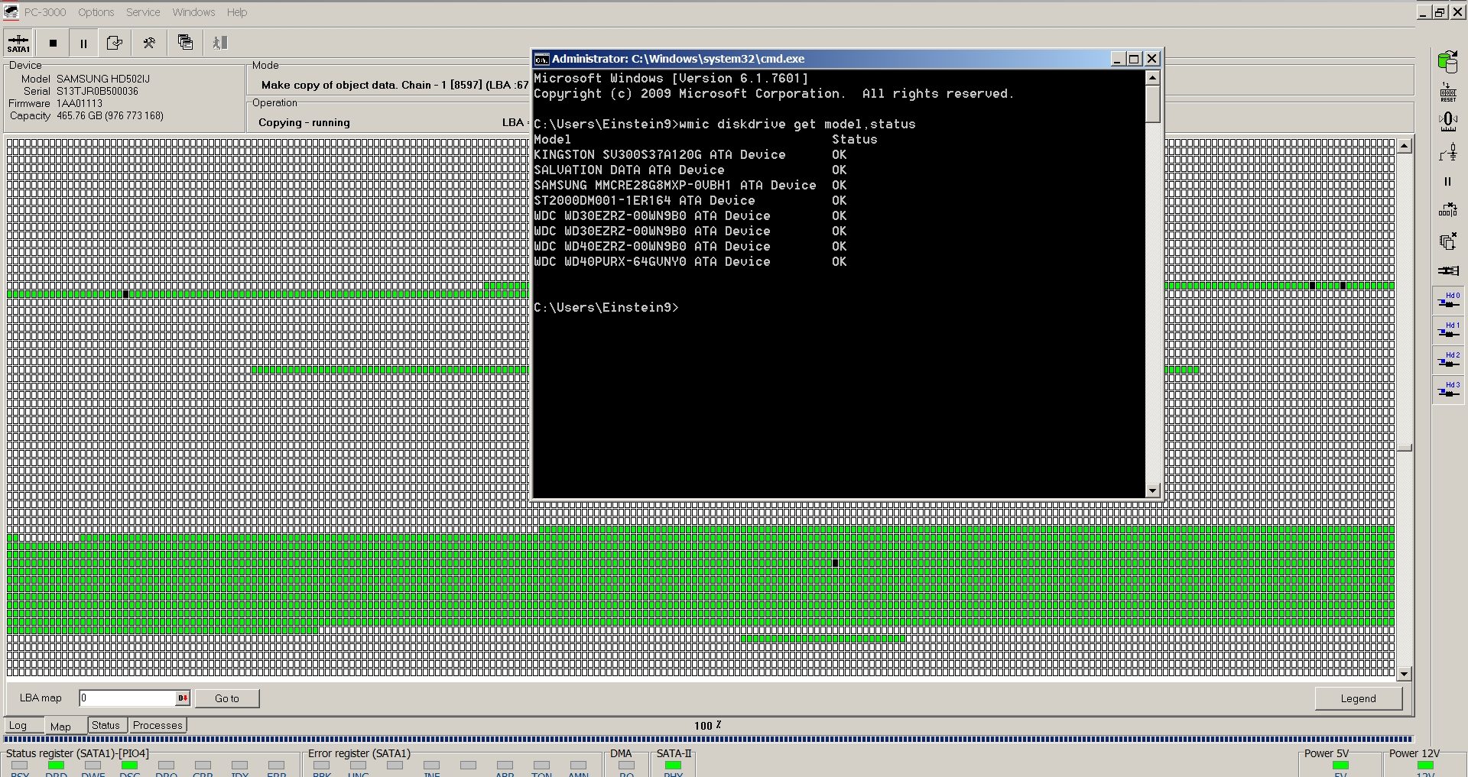Click the Power 5V indicator light
1468x777 pixels.
point(1340,765)
